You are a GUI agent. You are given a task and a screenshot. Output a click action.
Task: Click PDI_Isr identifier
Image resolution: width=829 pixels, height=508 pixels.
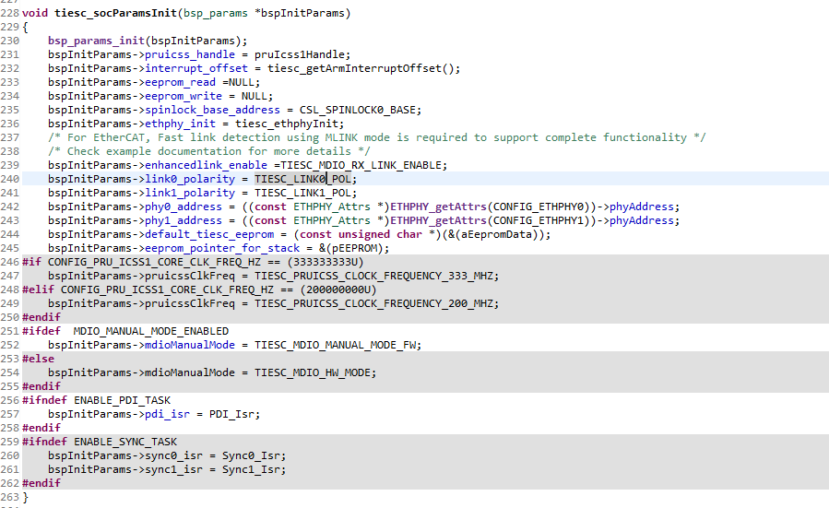[x=231, y=414]
